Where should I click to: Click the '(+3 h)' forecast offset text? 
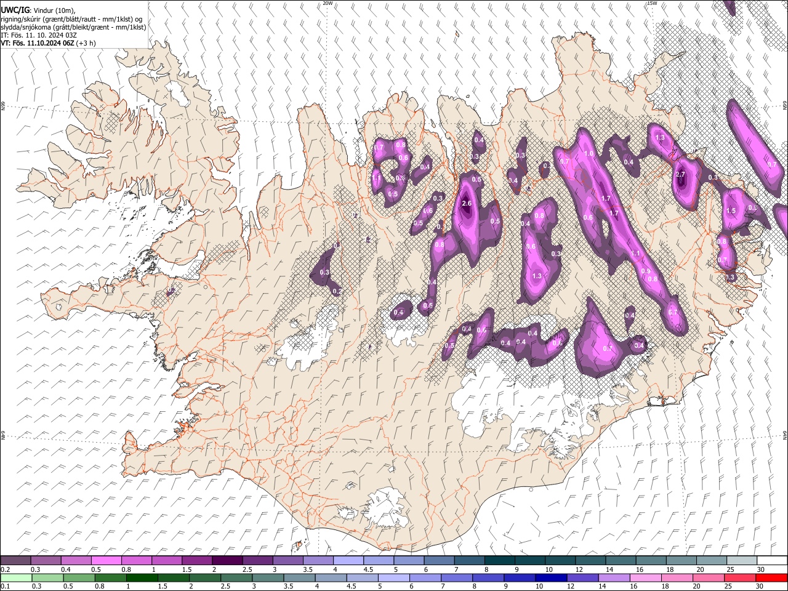click(86, 43)
